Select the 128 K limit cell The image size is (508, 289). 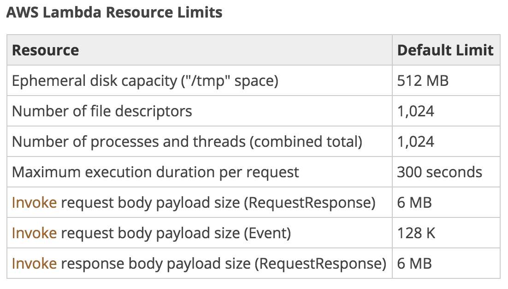point(416,233)
